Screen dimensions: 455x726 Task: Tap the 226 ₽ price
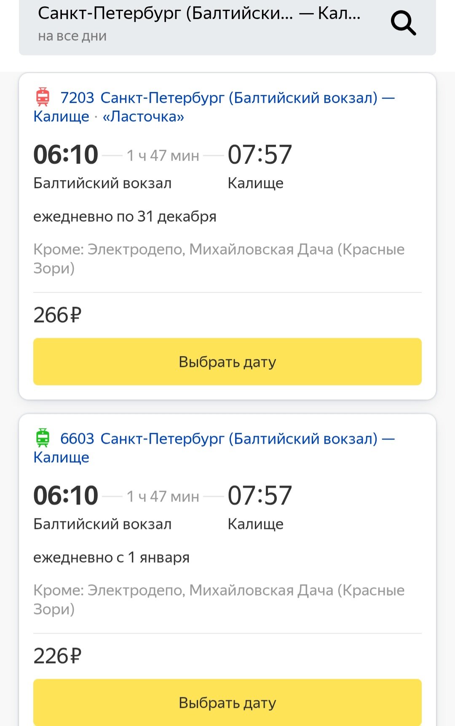(x=57, y=656)
